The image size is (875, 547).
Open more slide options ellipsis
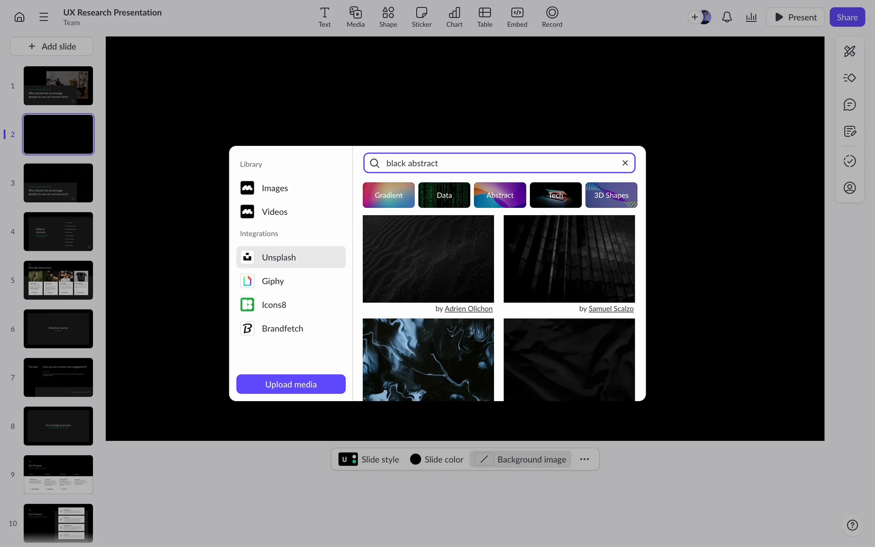[x=585, y=459]
